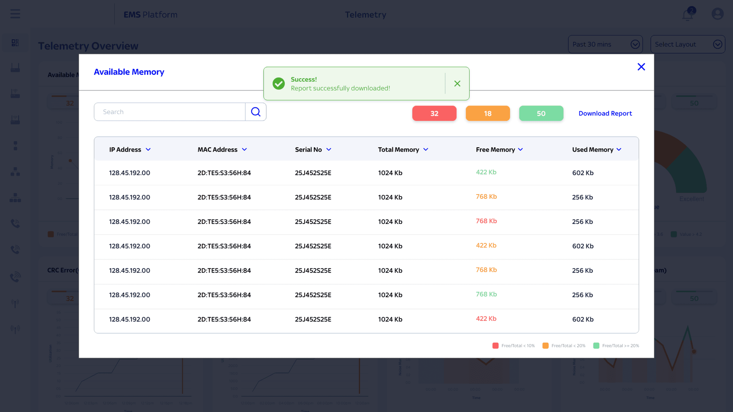
Task: Open the user profile avatar icon
Action: tap(717, 14)
